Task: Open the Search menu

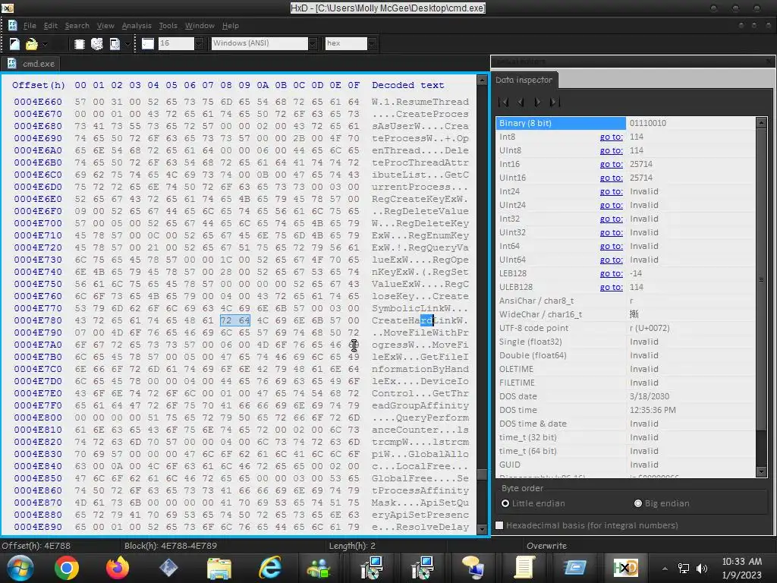Action: coord(77,25)
